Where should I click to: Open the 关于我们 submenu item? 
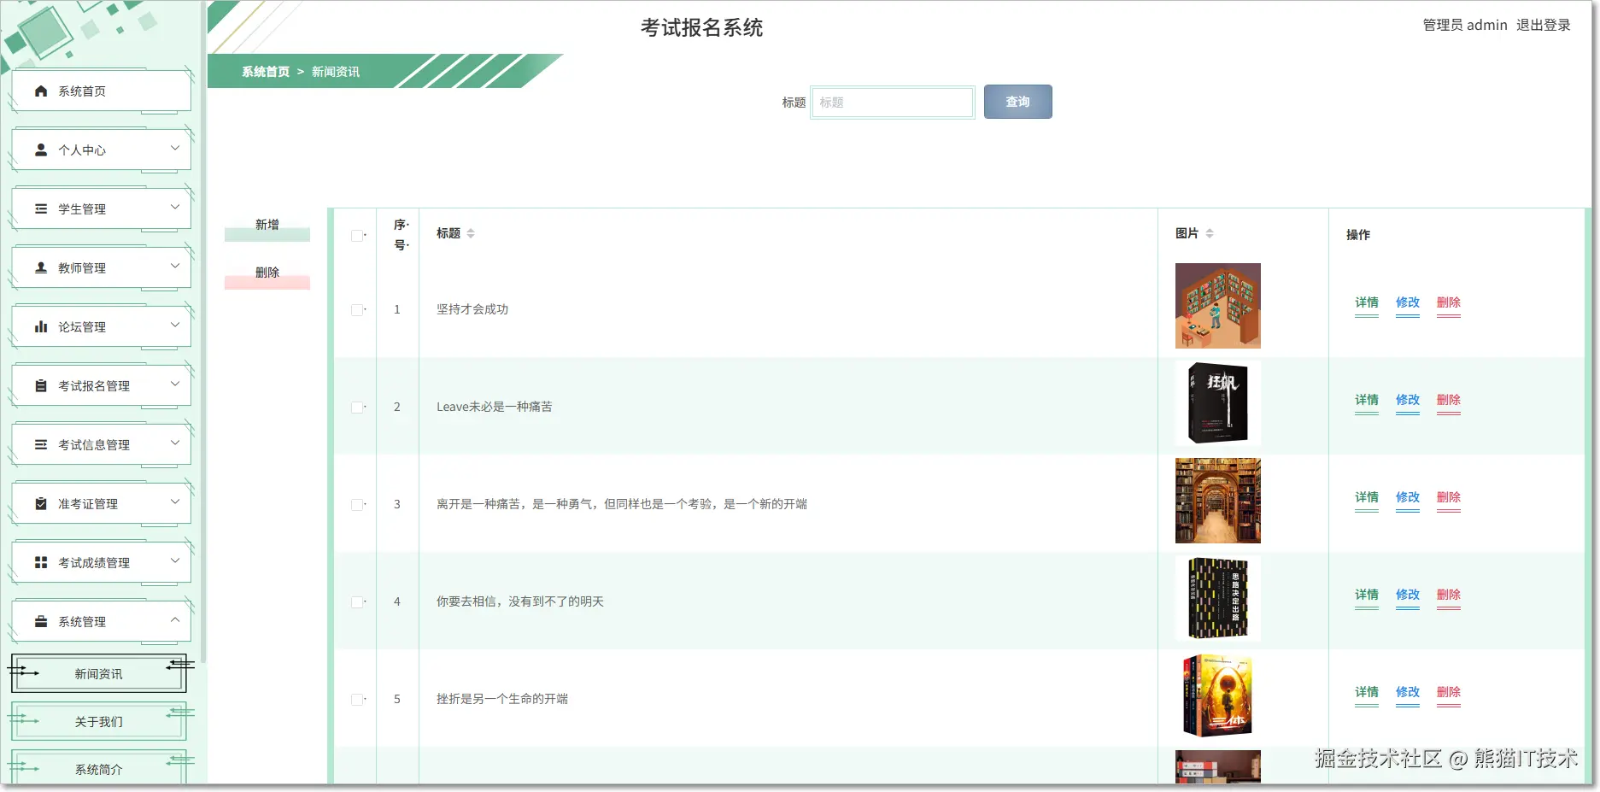point(99,722)
